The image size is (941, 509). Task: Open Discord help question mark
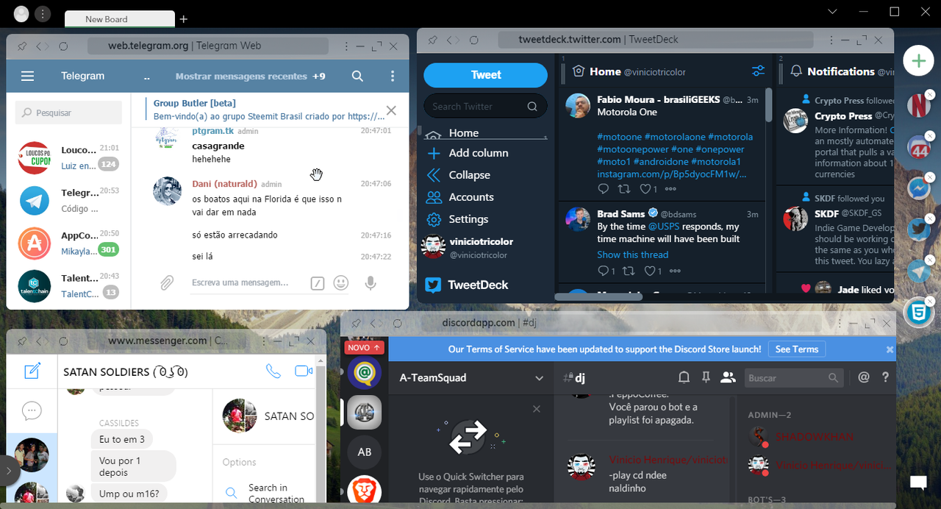click(x=885, y=377)
